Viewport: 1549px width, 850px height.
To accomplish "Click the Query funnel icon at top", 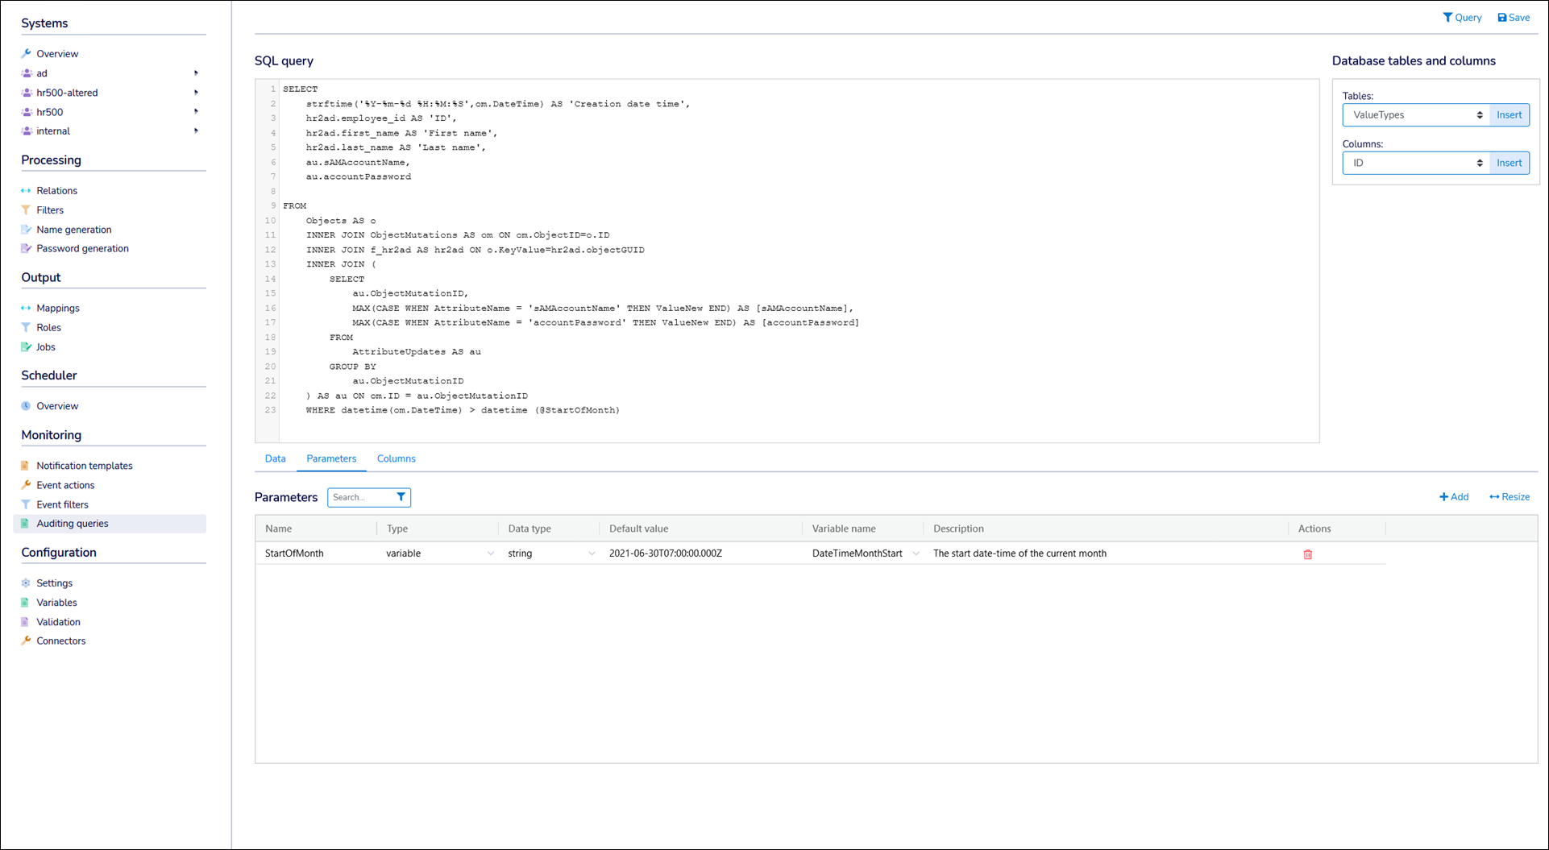I will 1447,18.
